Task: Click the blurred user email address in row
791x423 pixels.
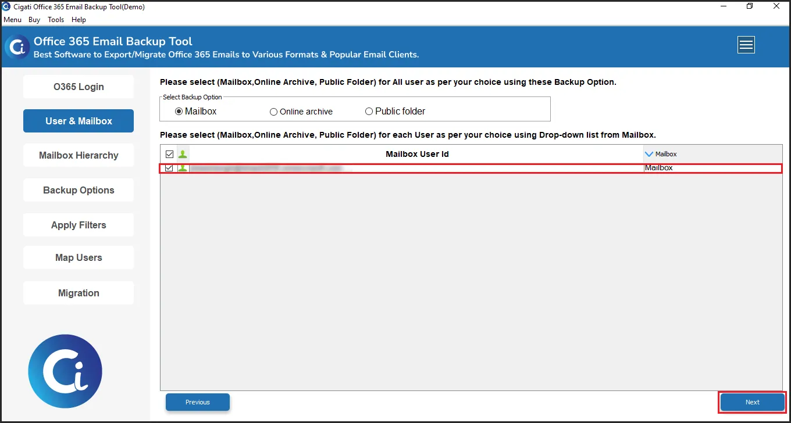Action: coord(266,168)
